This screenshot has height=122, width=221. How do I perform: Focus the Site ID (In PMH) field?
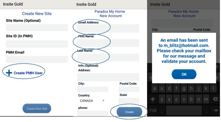point(37,44)
